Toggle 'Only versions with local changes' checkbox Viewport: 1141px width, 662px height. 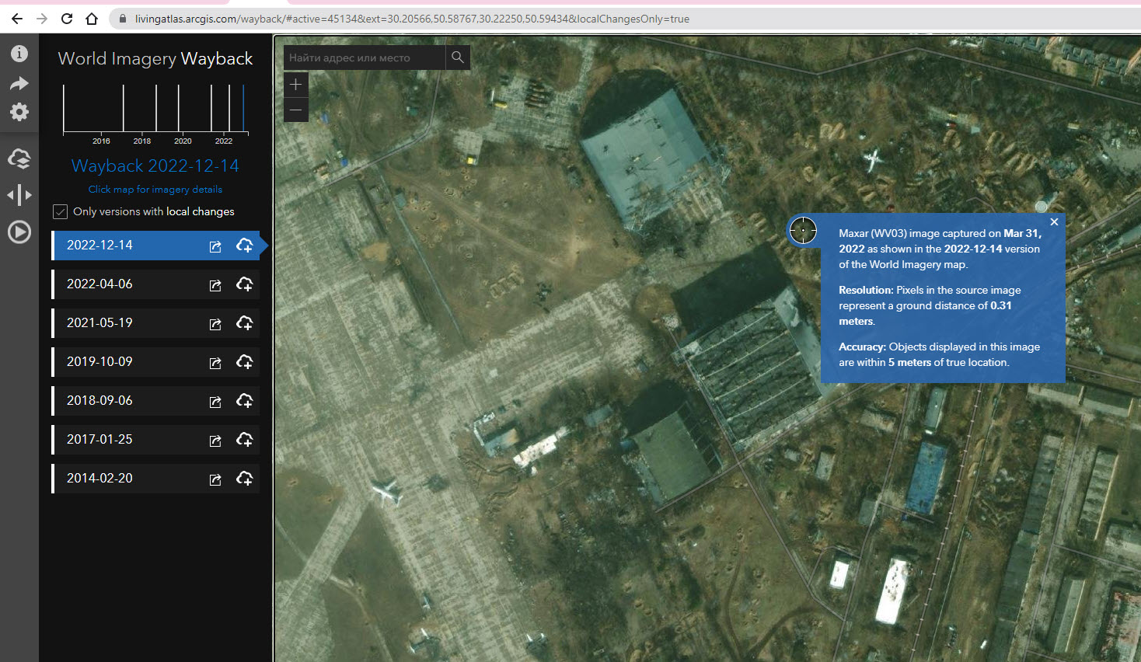tap(60, 211)
